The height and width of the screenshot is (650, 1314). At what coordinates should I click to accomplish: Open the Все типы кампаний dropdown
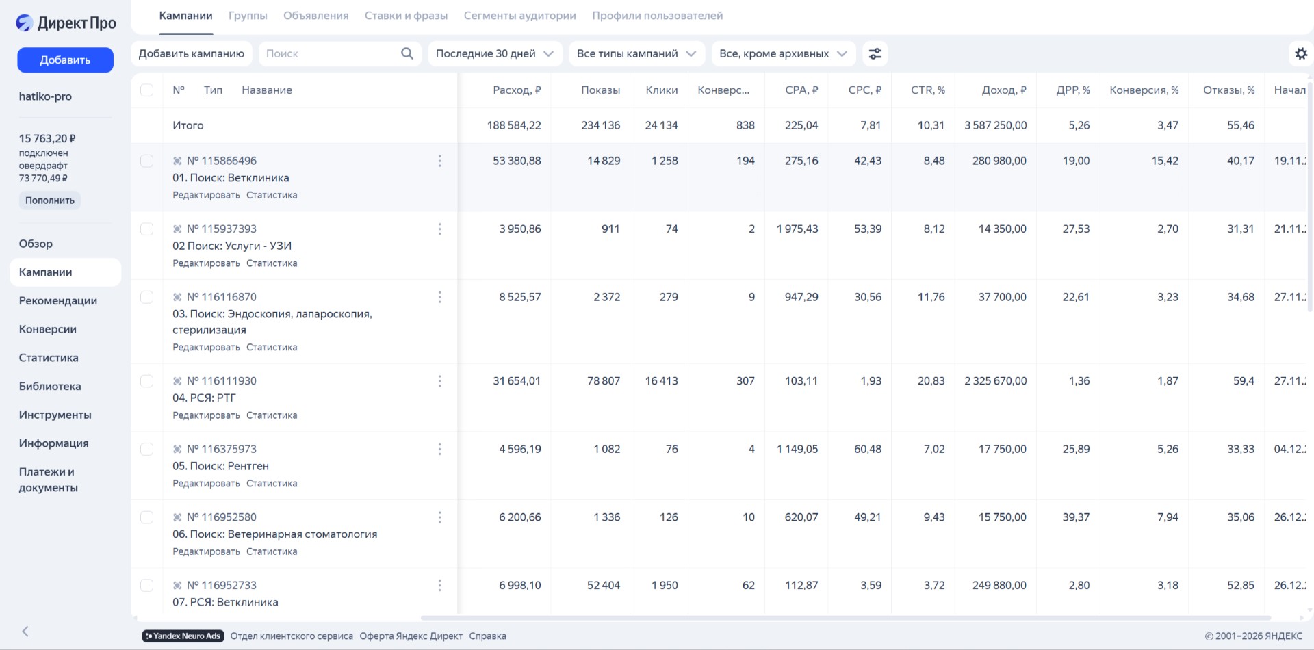[636, 53]
